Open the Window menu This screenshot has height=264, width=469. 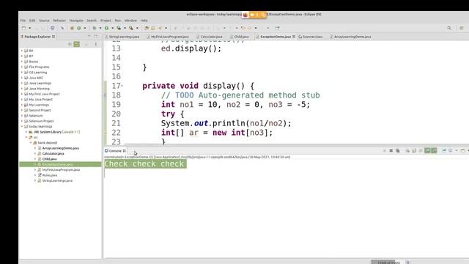130,21
